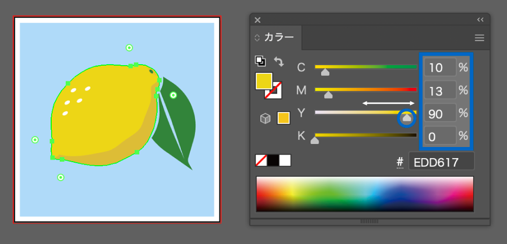The image size is (507, 244).
Task: Select the yellow fill color box
Action: tap(264, 81)
